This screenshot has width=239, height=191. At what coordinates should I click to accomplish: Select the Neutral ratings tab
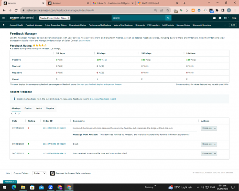tap(39, 108)
